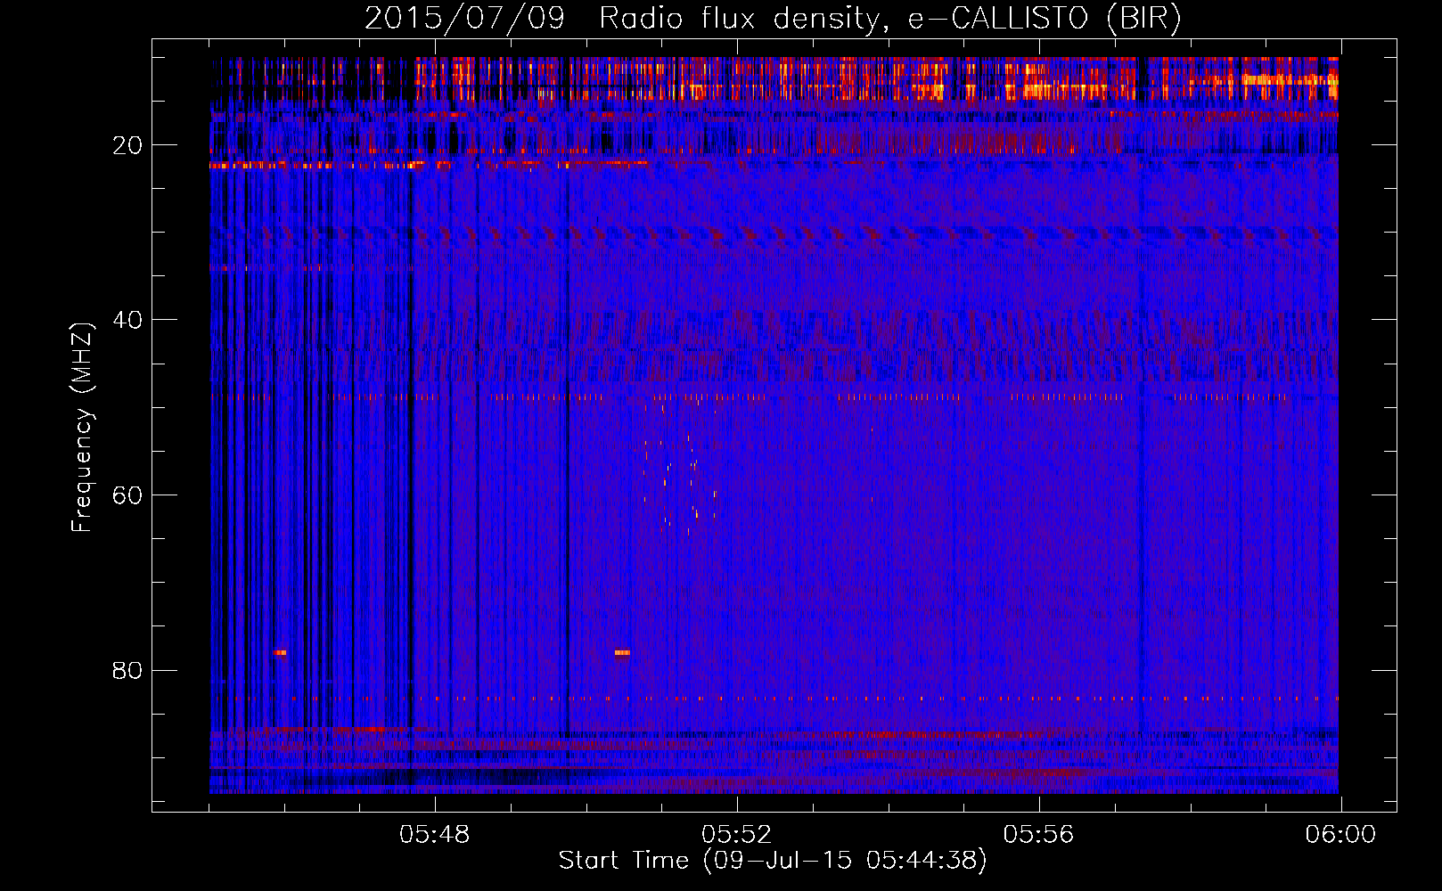Viewport: 1442px width, 891px height.
Task: Click the 'Start Time (09-Jul-15 05:44:38)' x-axis label
Action: coord(773,861)
